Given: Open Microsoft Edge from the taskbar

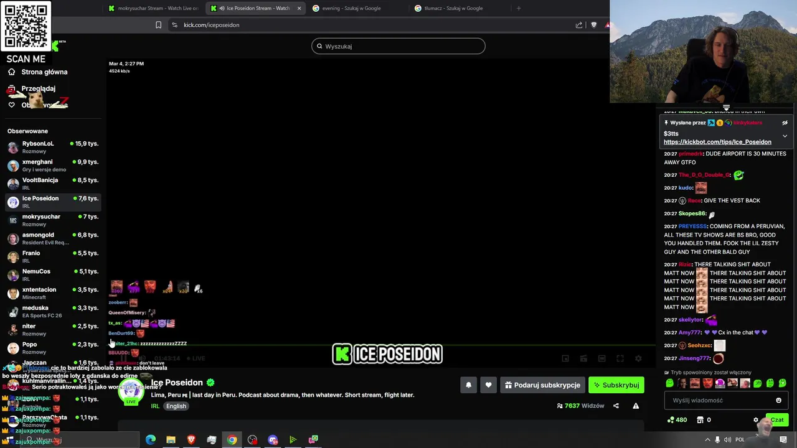Looking at the screenshot, I should tap(150, 440).
